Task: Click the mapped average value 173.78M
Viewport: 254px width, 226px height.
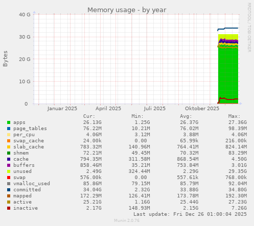Action: click(188, 196)
